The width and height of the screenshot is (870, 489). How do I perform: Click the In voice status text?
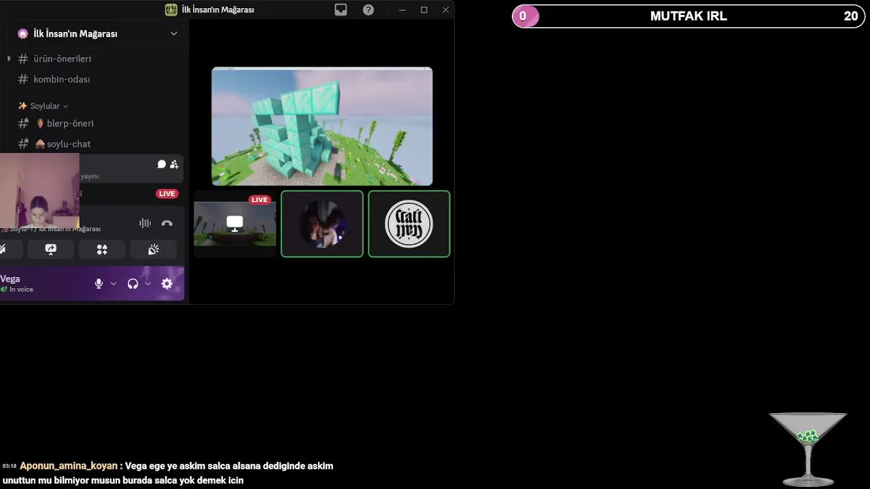click(x=21, y=289)
